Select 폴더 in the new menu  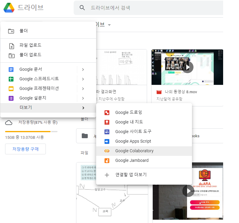(48, 31)
